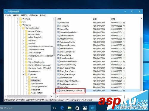
Task: Open the 编辑(E) menu
Action: (16, 15)
